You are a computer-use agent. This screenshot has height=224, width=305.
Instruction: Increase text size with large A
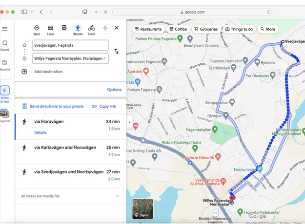pyautogui.click(x=105, y=12)
